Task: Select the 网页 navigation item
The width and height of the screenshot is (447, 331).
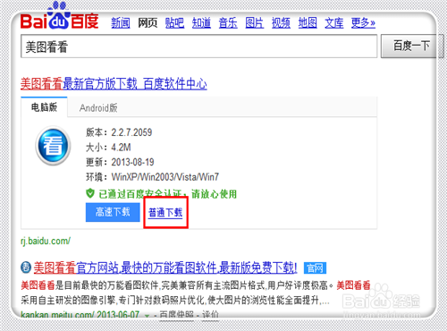Action: coord(148,23)
